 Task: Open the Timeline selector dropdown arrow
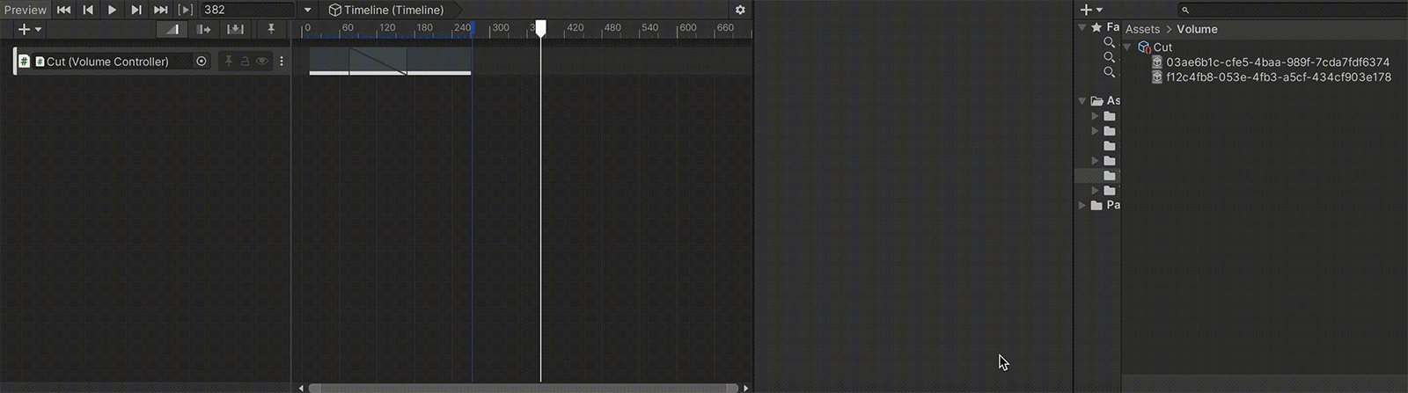308,11
